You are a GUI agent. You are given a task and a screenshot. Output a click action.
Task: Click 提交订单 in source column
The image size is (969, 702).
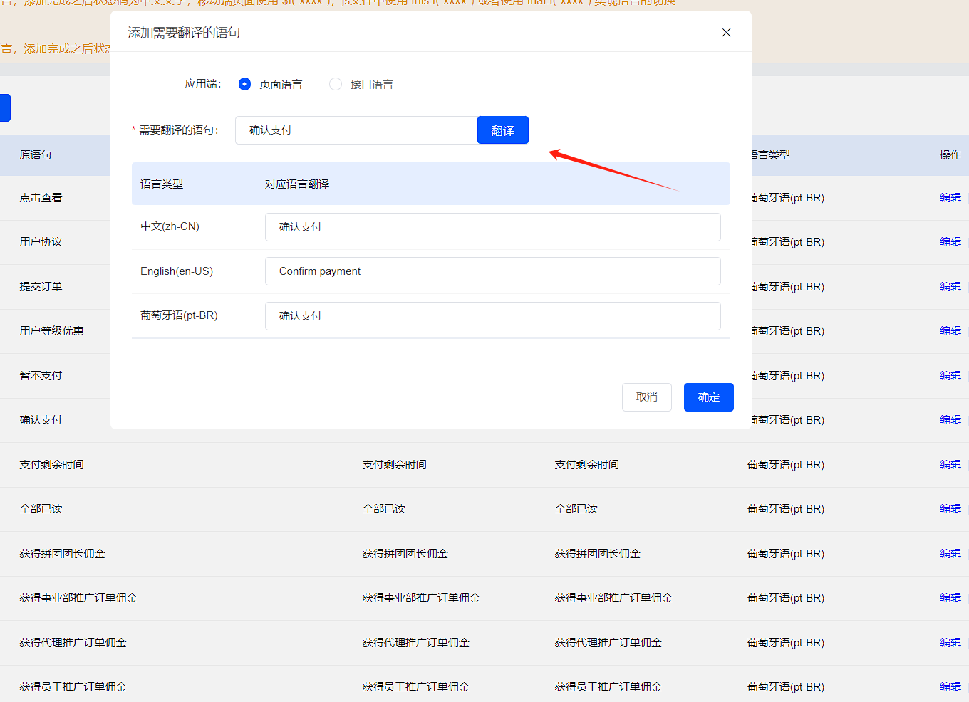coord(41,287)
